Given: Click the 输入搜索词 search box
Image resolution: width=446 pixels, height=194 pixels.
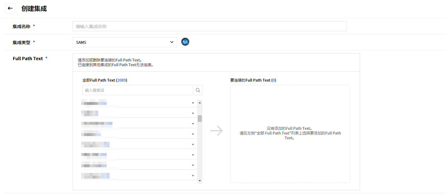Looking at the screenshot, I should (138, 90).
